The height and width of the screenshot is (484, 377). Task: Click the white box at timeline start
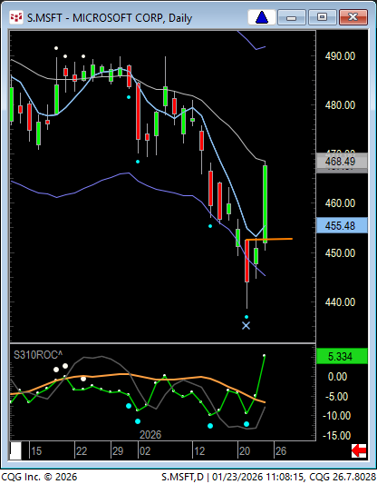click(x=15, y=450)
